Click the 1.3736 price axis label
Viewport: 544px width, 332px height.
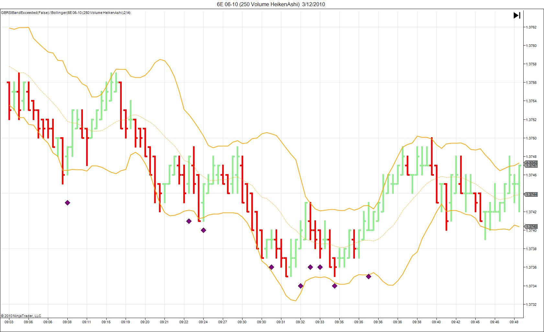(x=531, y=267)
